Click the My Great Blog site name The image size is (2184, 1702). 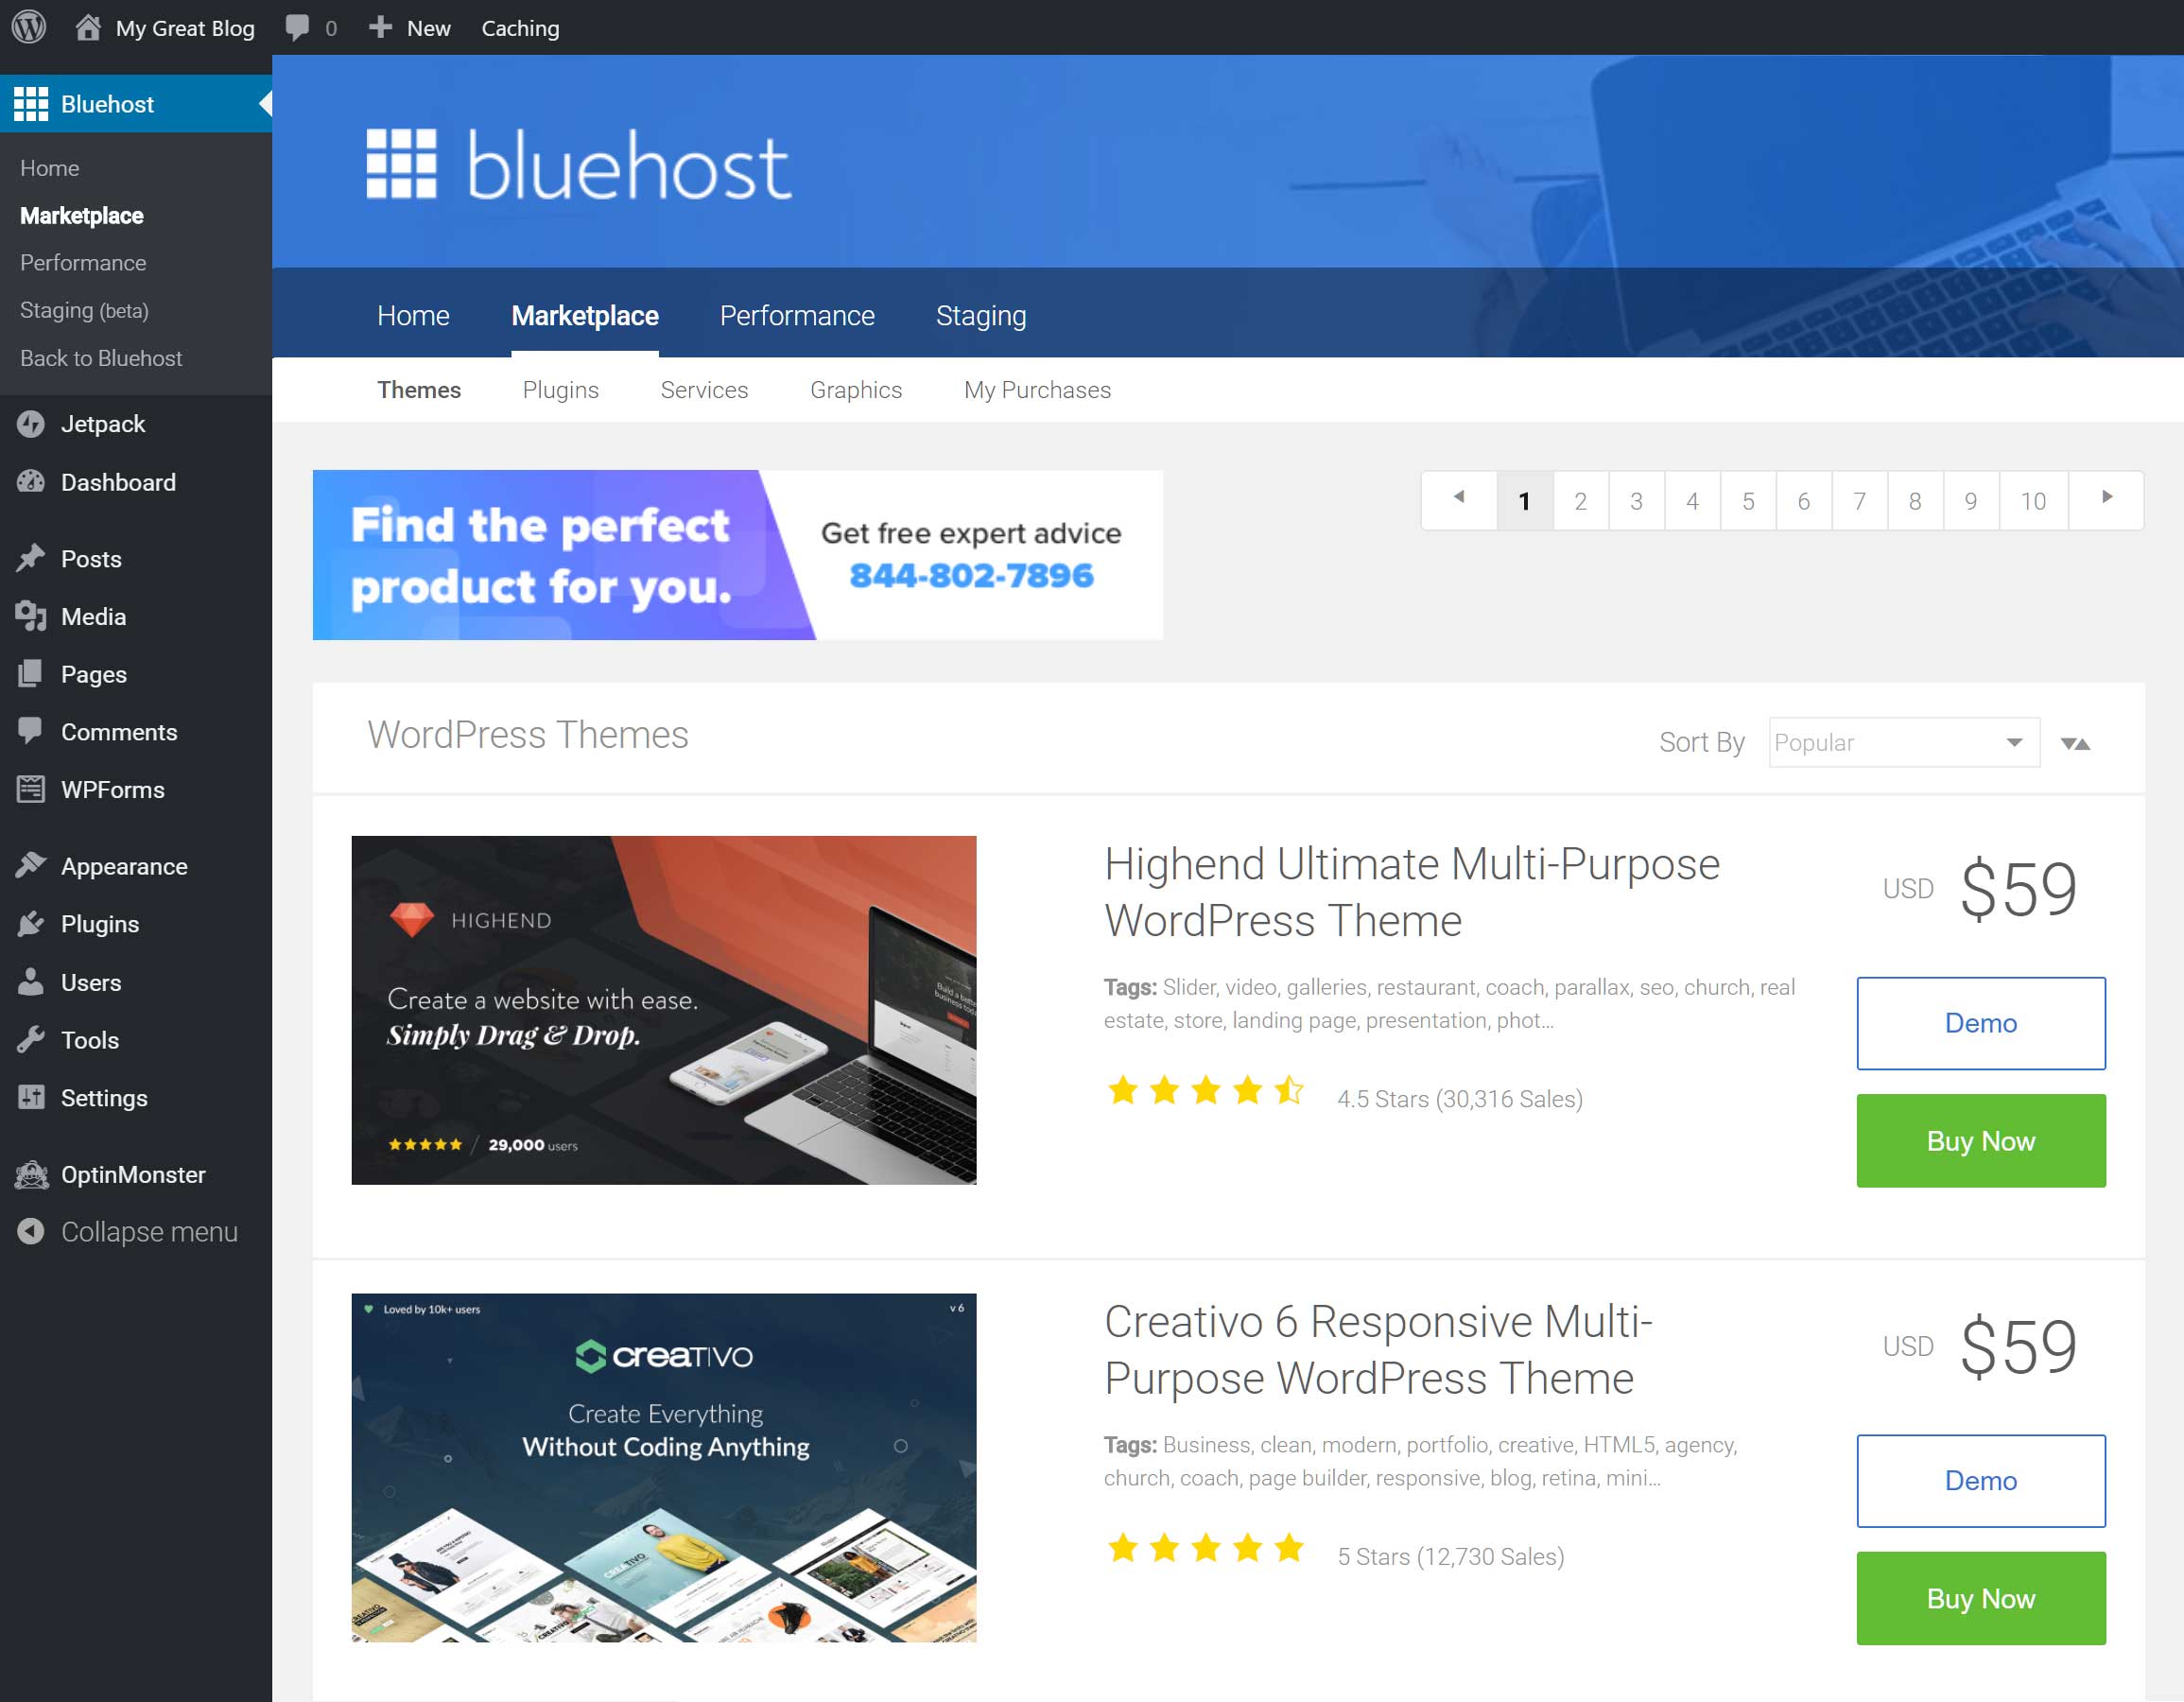[x=185, y=28]
